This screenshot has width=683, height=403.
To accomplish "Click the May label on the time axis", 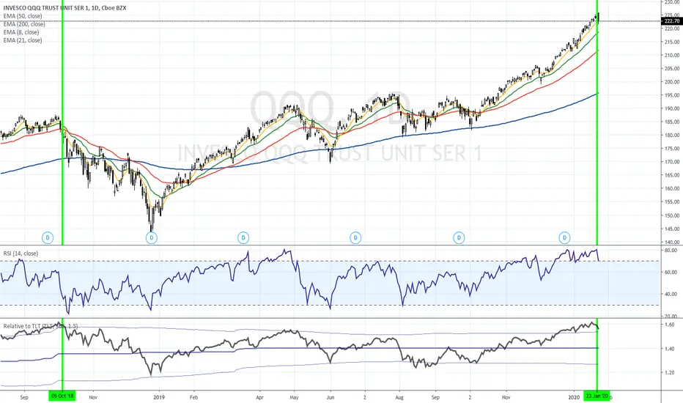I will [294, 397].
